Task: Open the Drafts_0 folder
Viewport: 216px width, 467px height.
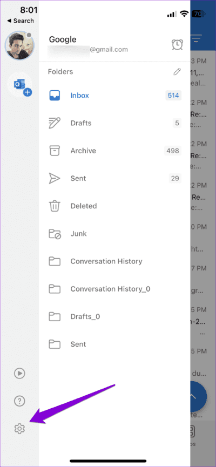Action: (85, 316)
